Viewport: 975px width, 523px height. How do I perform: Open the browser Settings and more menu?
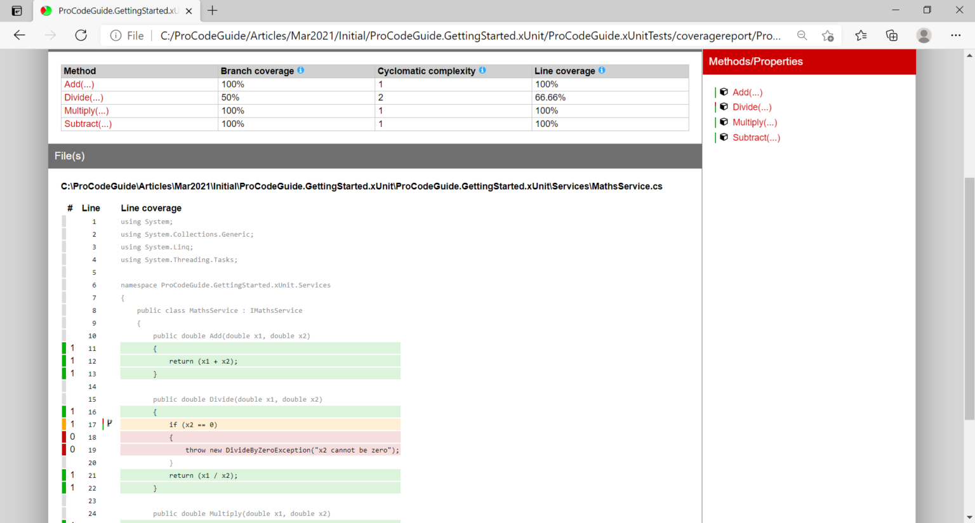(x=956, y=36)
